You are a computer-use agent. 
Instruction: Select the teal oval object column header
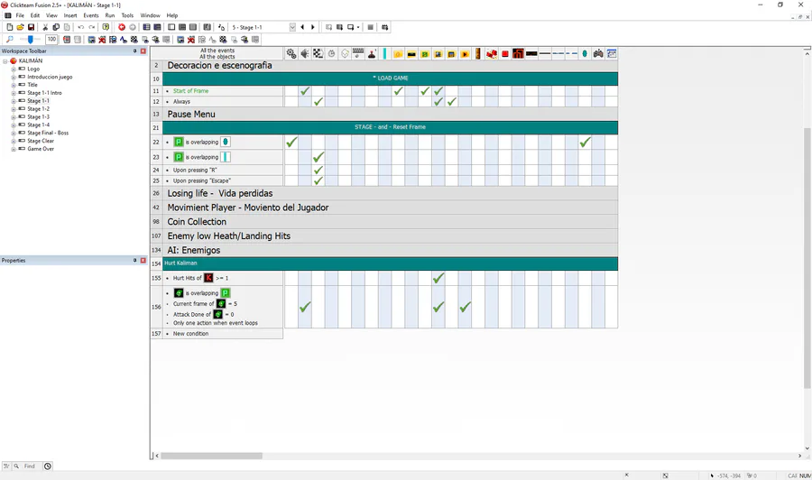click(x=585, y=53)
